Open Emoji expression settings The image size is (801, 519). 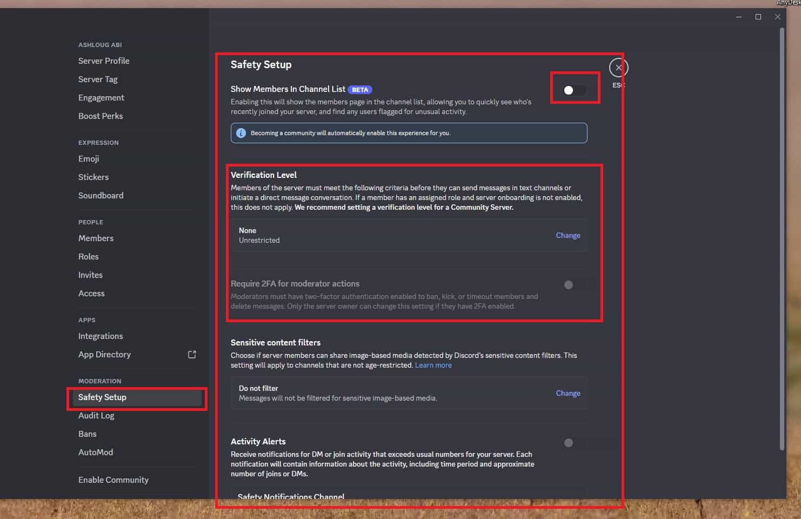[88, 158]
